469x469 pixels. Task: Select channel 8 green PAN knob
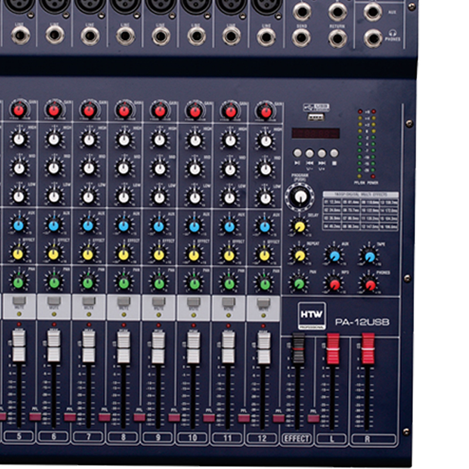pyautogui.click(x=124, y=283)
